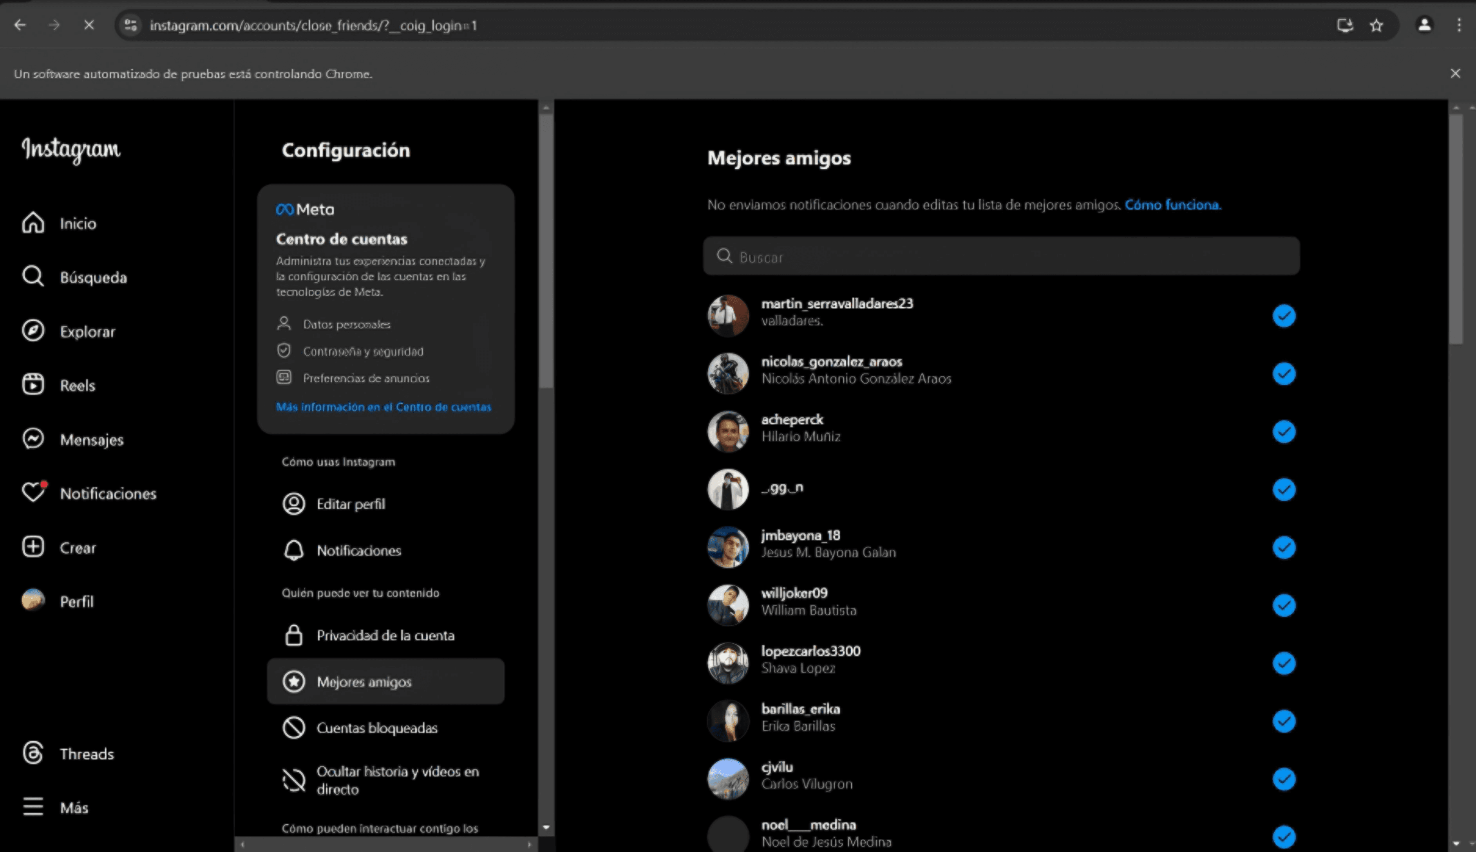Open the Reels icon

tap(33, 384)
